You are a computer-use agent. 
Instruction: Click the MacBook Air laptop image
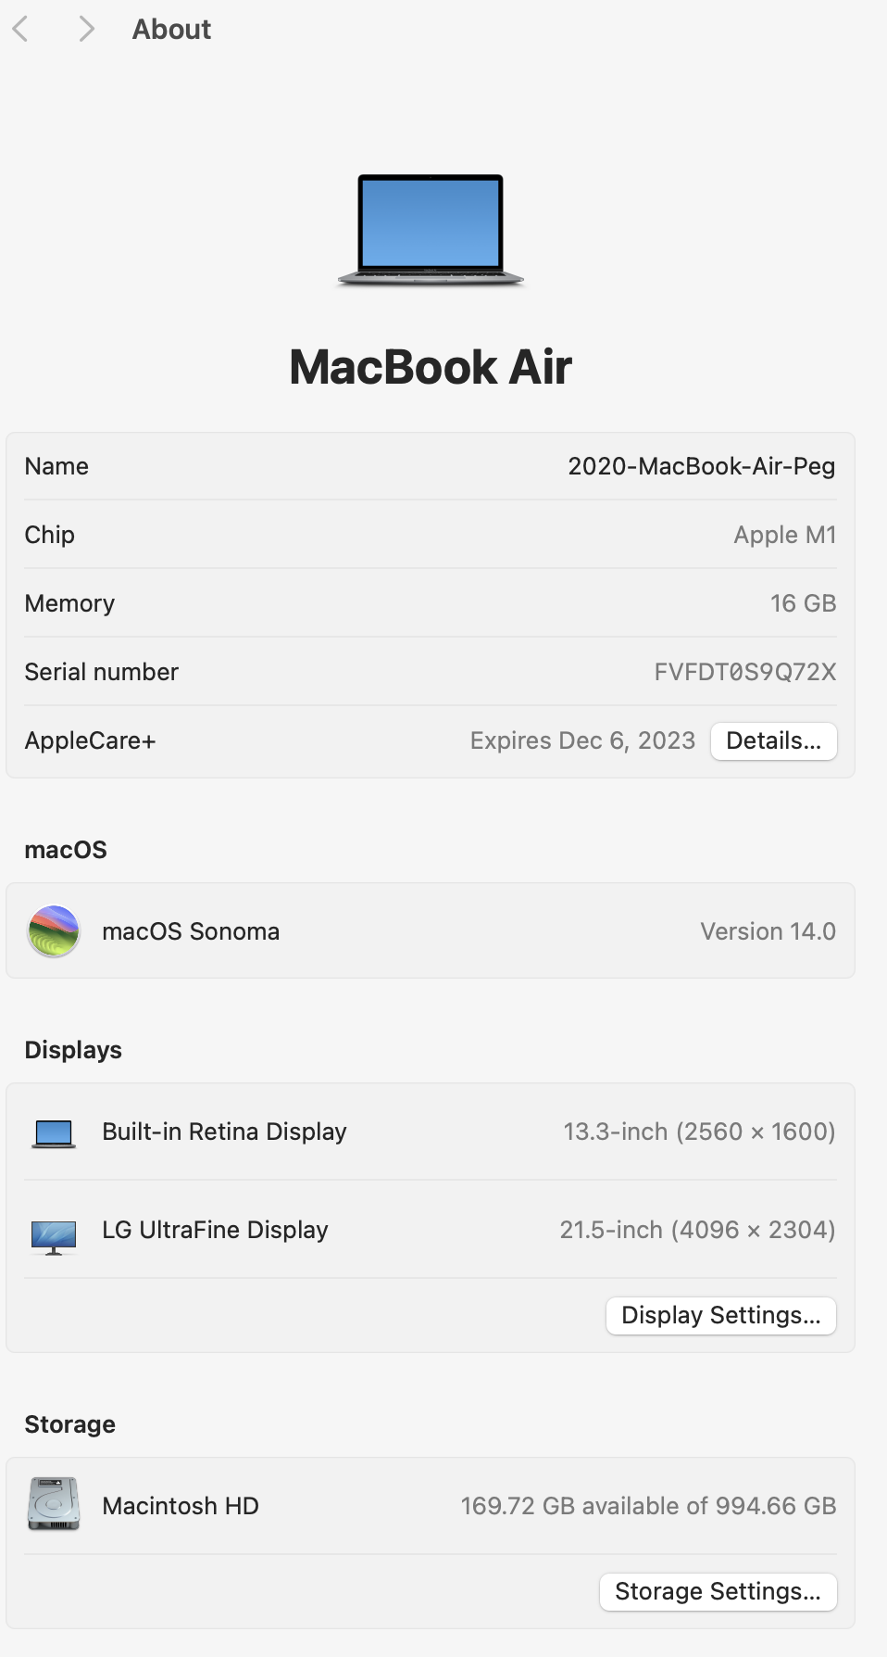point(431,230)
